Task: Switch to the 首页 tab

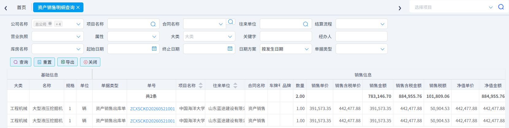Action: [x=21, y=7]
